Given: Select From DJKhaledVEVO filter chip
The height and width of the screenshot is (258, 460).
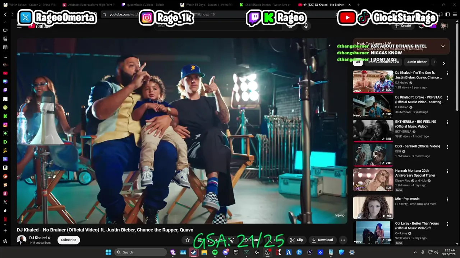Looking at the screenshot, I should (383, 62).
